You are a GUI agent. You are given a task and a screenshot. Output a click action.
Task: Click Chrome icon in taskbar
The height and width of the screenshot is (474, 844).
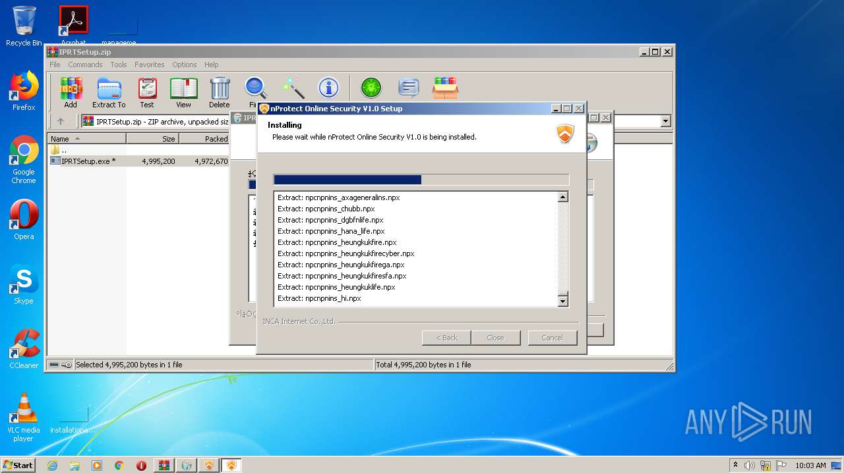tap(119, 465)
